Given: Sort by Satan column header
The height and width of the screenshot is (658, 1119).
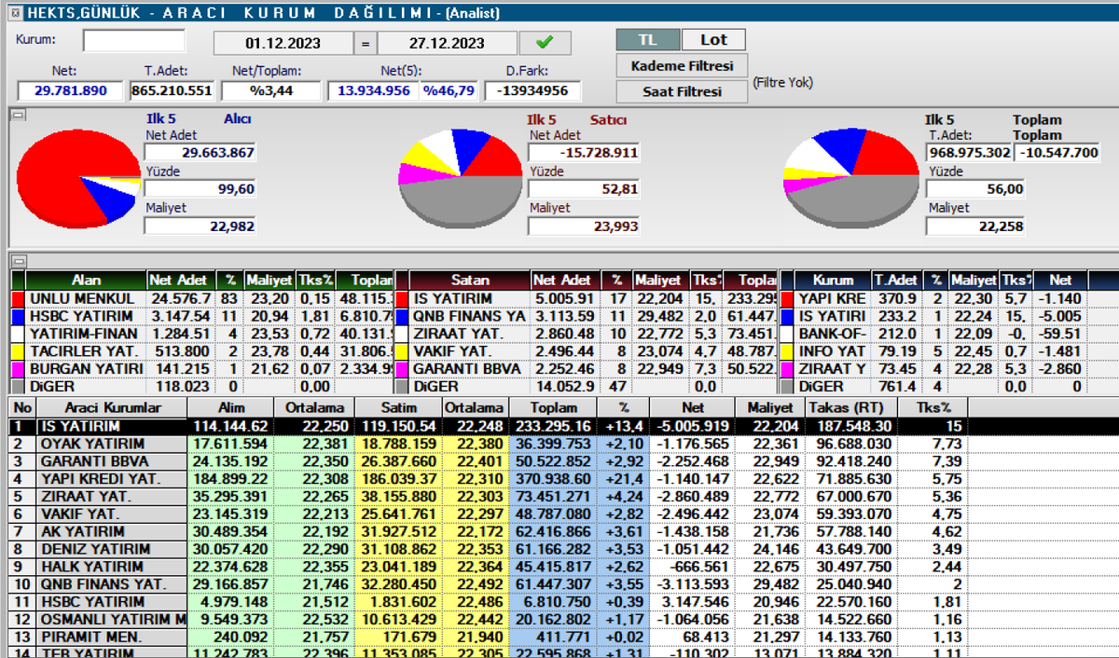Looking at the screenshot, I should (470, 280).
